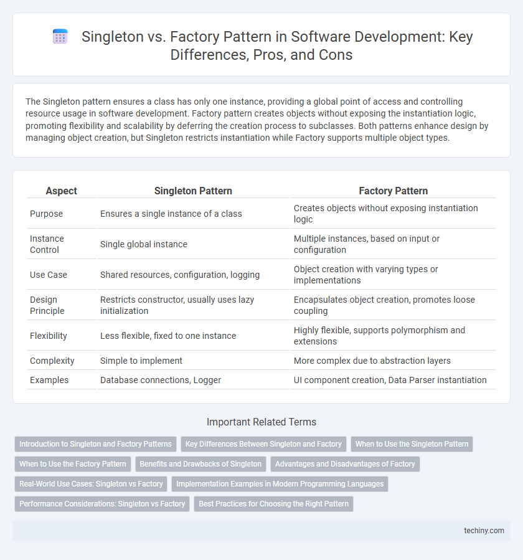Click the cell 'Database connections, Logger'
This screenshot has height=560, width=523.
pyautogui.click(x=193, y=380)
